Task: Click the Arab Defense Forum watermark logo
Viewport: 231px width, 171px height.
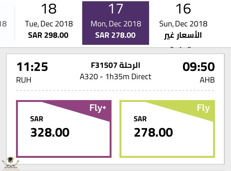Action: coord(10,163)
